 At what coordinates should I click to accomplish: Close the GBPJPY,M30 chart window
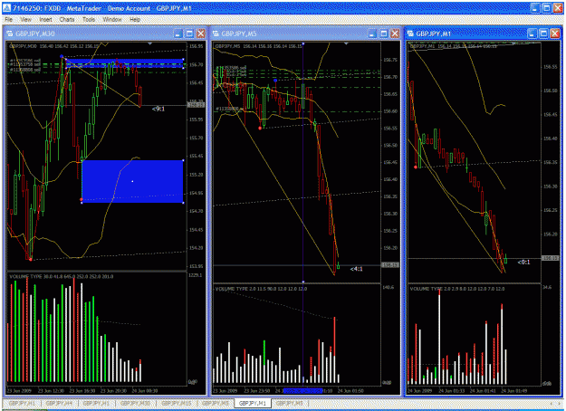pos(201,33)
